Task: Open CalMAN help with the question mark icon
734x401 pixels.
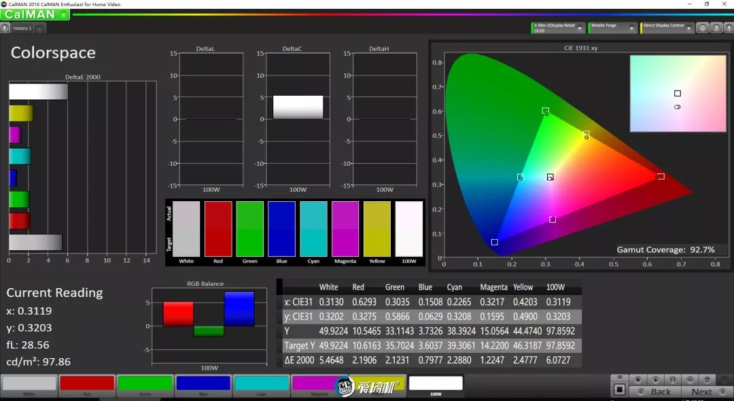Action: click(x=716, y=28)
